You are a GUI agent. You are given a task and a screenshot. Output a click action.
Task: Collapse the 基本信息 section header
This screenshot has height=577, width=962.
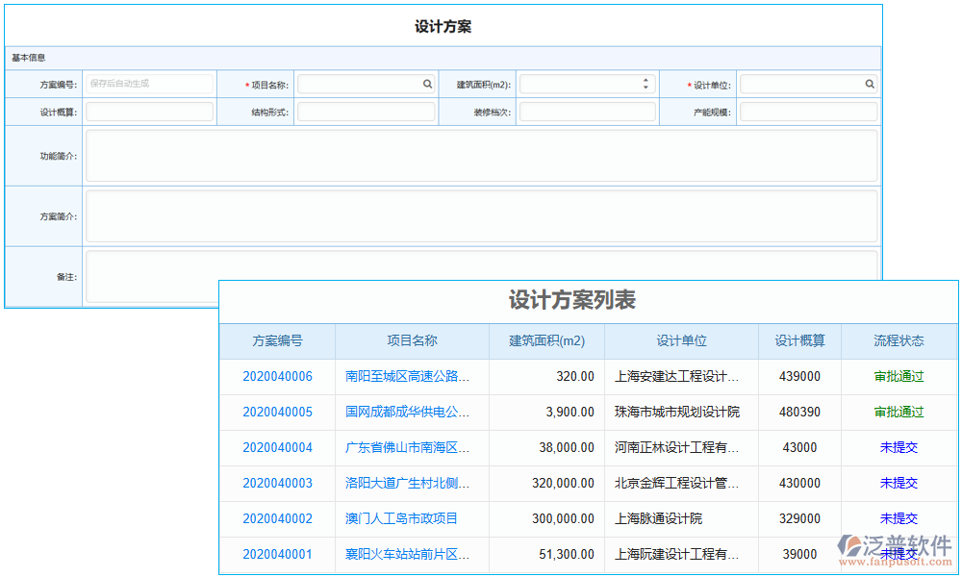coord(28,58)
